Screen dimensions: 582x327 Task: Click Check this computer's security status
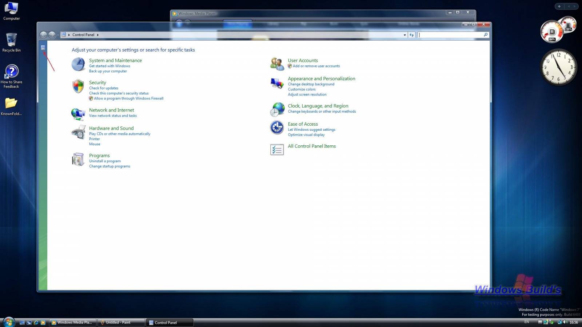tap(119, 93)
